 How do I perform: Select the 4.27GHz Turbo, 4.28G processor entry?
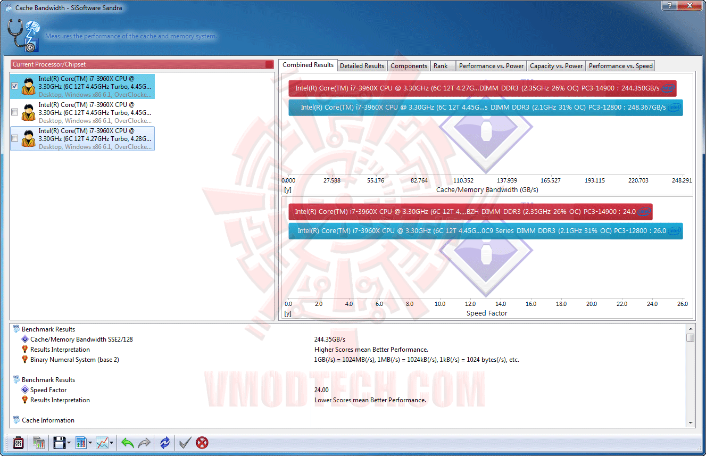coord(82,138)
